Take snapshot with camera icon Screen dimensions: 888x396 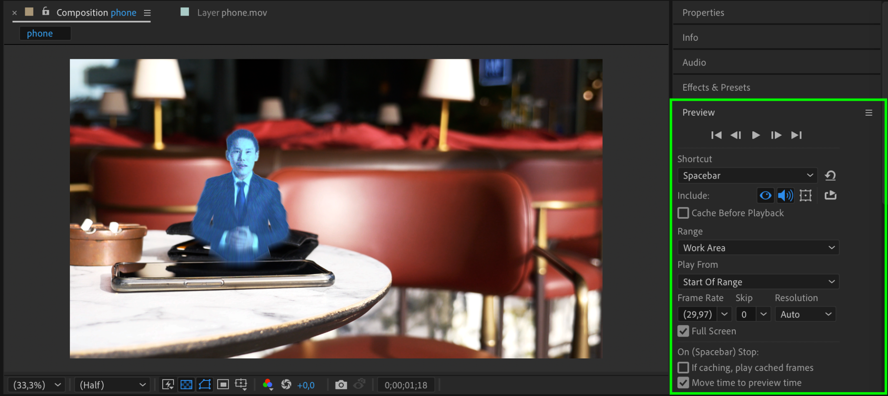point(341,385)
